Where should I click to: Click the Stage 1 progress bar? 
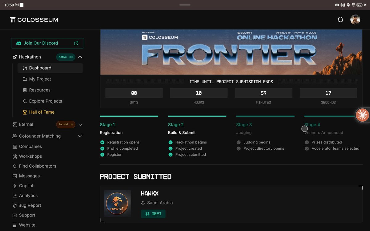(x=129, y=116)
